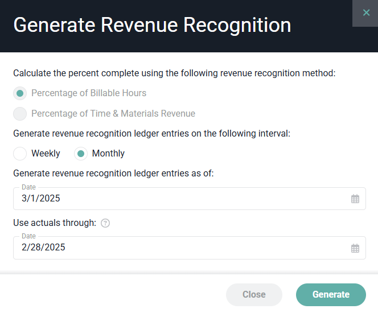This screenshot has width=378, height=313.
Task: Click the Percentage of Billable Hours label text
Action: (89, 93)
